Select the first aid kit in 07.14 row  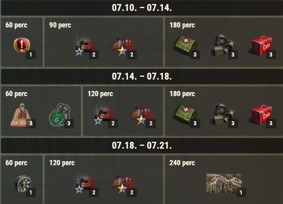pos(186,114)
